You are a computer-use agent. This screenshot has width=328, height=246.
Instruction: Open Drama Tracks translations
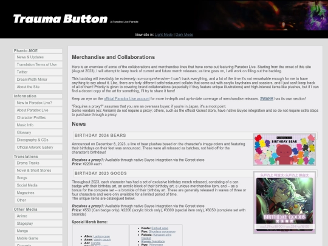pyautogui.click(x=38, y=163)
